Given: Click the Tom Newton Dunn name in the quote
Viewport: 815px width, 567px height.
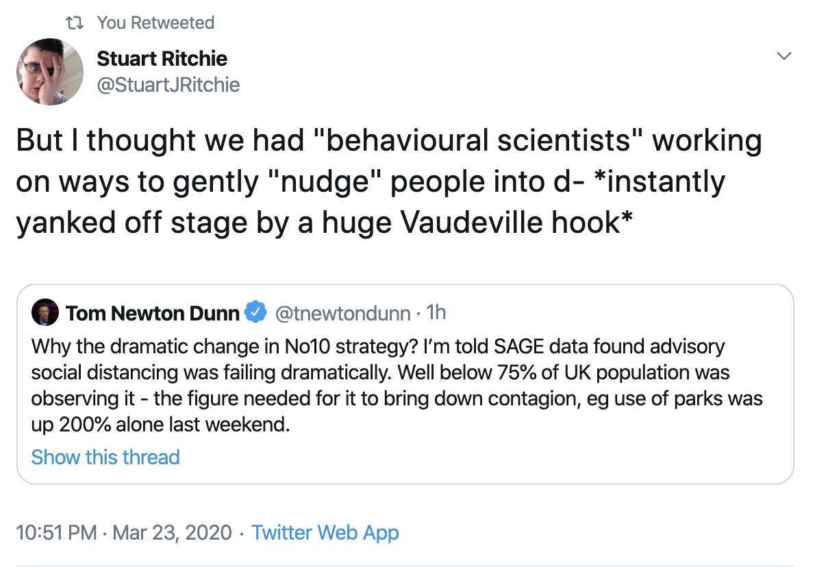Looking at the screenshot, I should [x=152, y=314].
